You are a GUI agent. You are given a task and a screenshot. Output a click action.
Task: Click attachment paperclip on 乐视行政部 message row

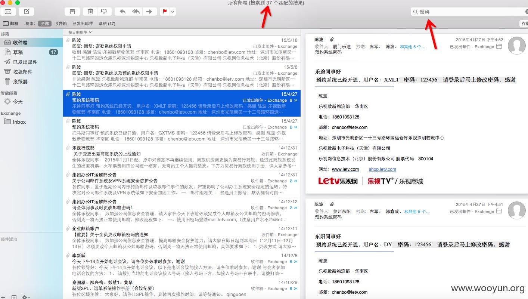click(x=68, y=148)
